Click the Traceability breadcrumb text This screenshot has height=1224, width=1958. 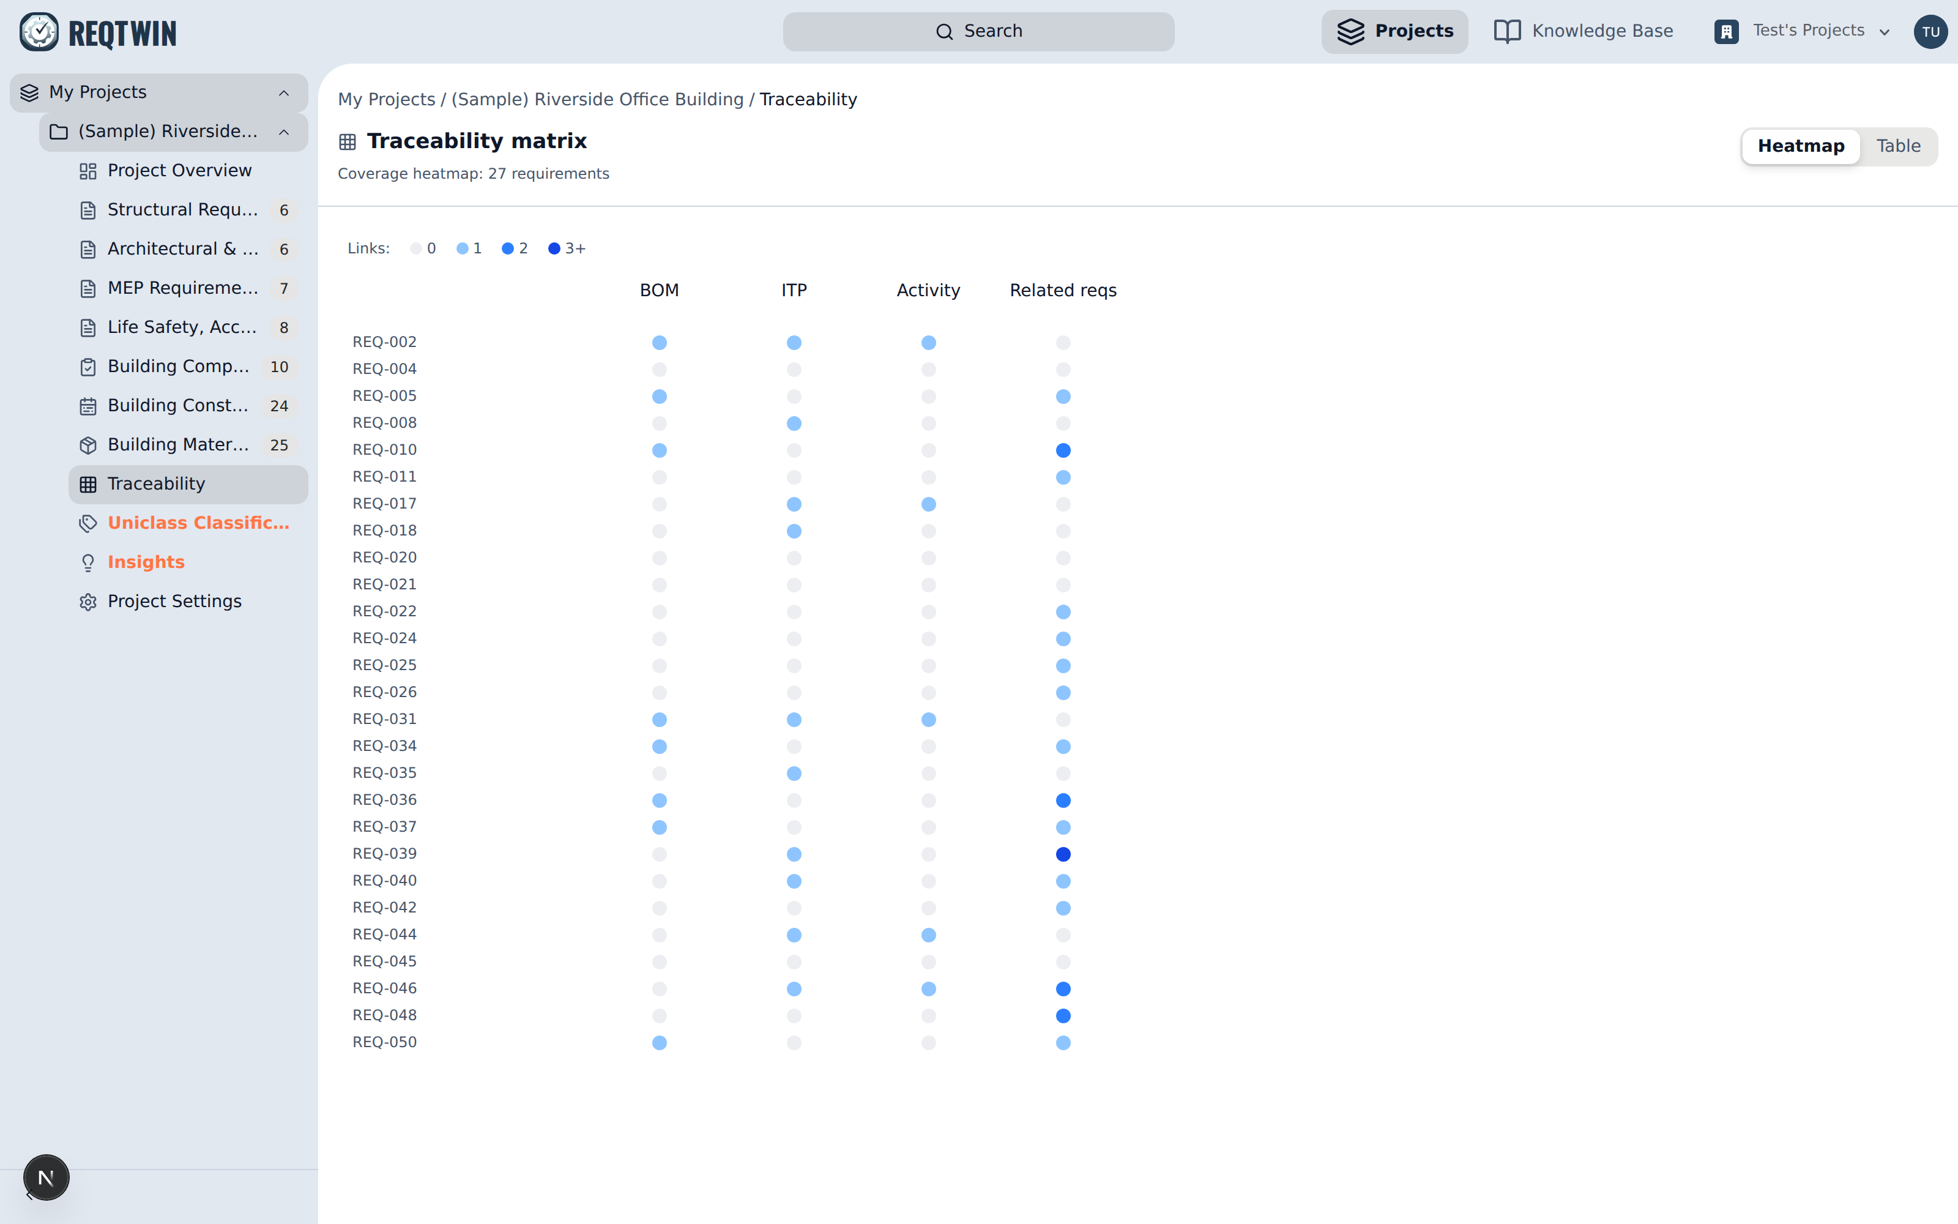tap(808, 100)
